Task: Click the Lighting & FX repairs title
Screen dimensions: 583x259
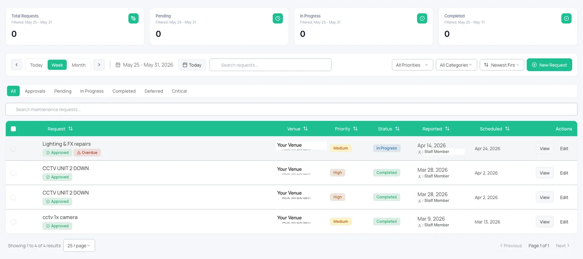Action: 67,144
